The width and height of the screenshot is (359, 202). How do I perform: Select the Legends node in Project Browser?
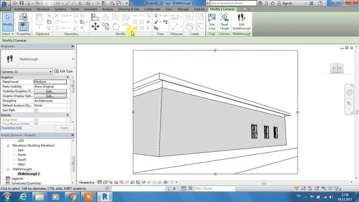click(x=17, y=178)
